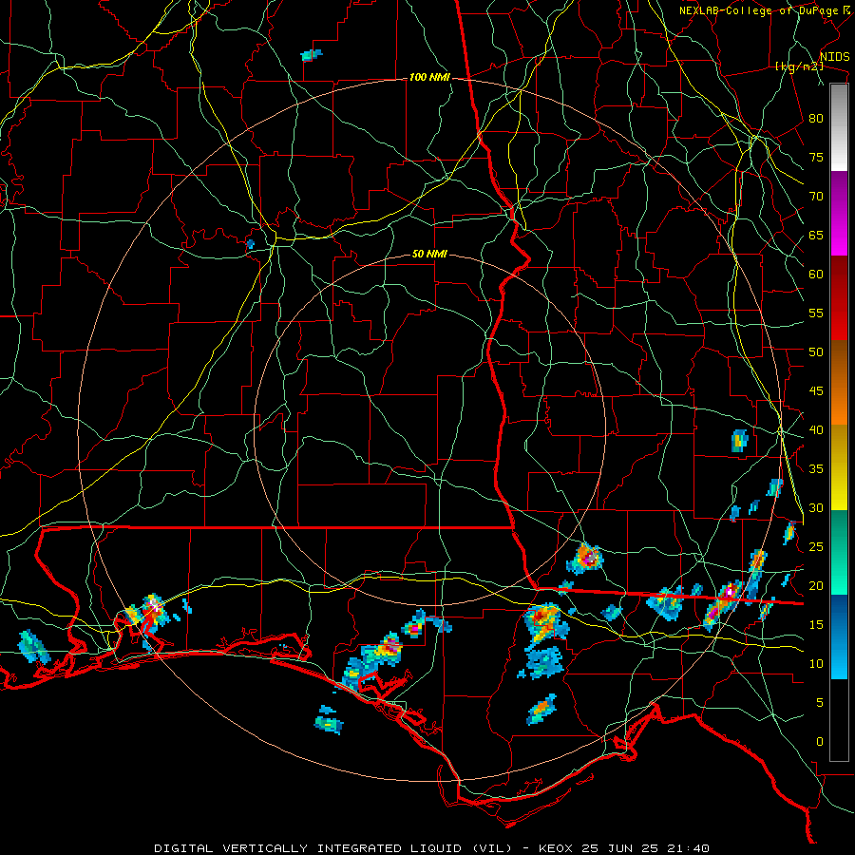Screen dimensions: 855x855
Task: Click the scale value 75
Action: (816, 157)
